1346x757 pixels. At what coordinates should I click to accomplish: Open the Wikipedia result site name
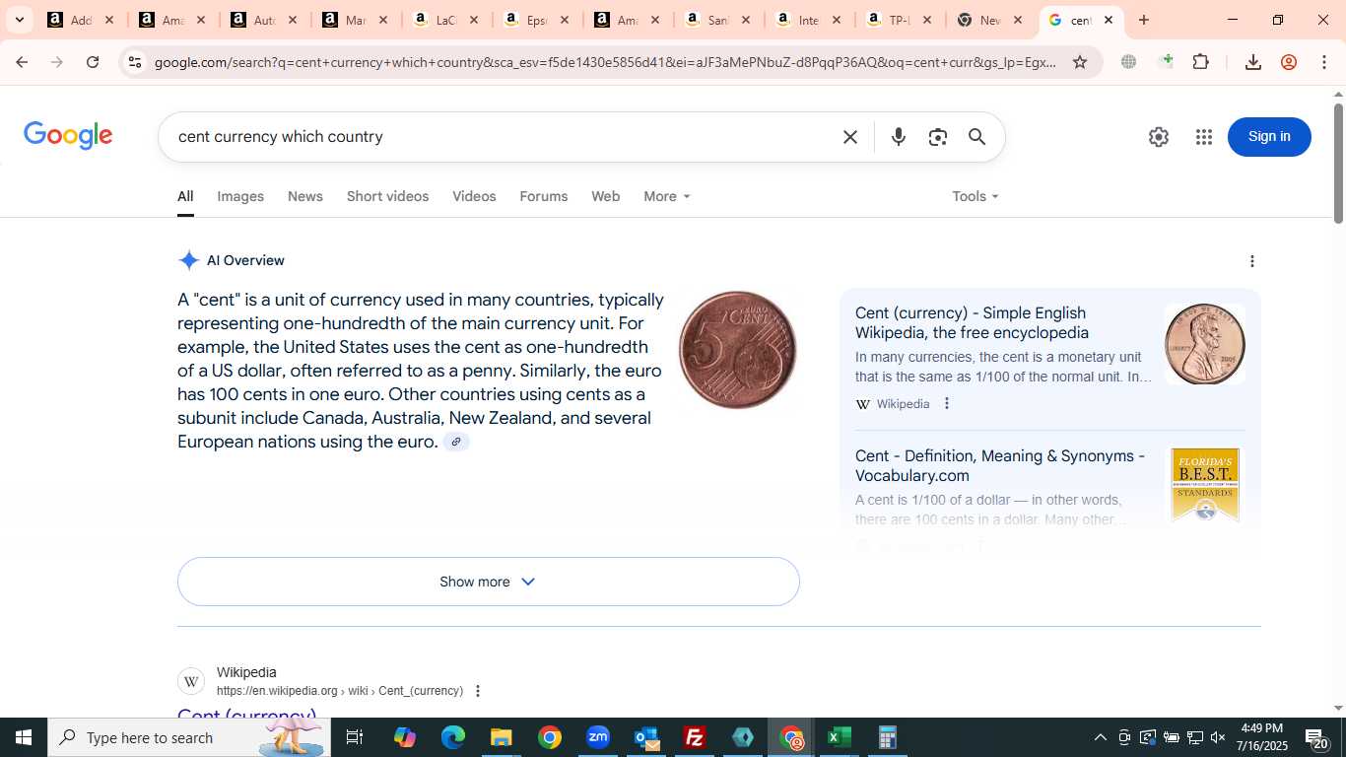point(246,672)
